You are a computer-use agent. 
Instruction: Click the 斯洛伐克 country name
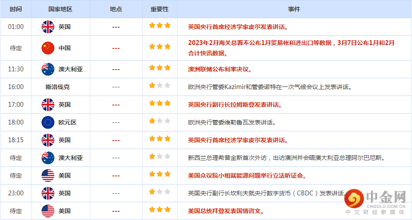point(57,87)
